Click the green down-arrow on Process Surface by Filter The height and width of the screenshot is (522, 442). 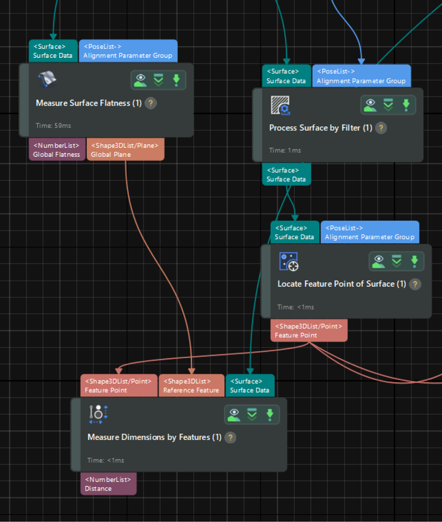pos(406,105)
